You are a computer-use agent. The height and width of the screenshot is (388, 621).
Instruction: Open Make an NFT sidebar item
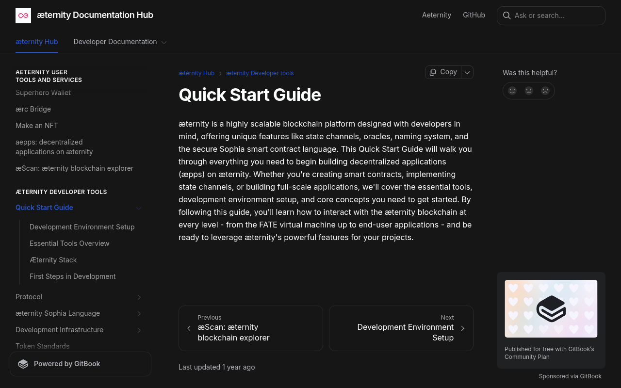tap(37, 126)
